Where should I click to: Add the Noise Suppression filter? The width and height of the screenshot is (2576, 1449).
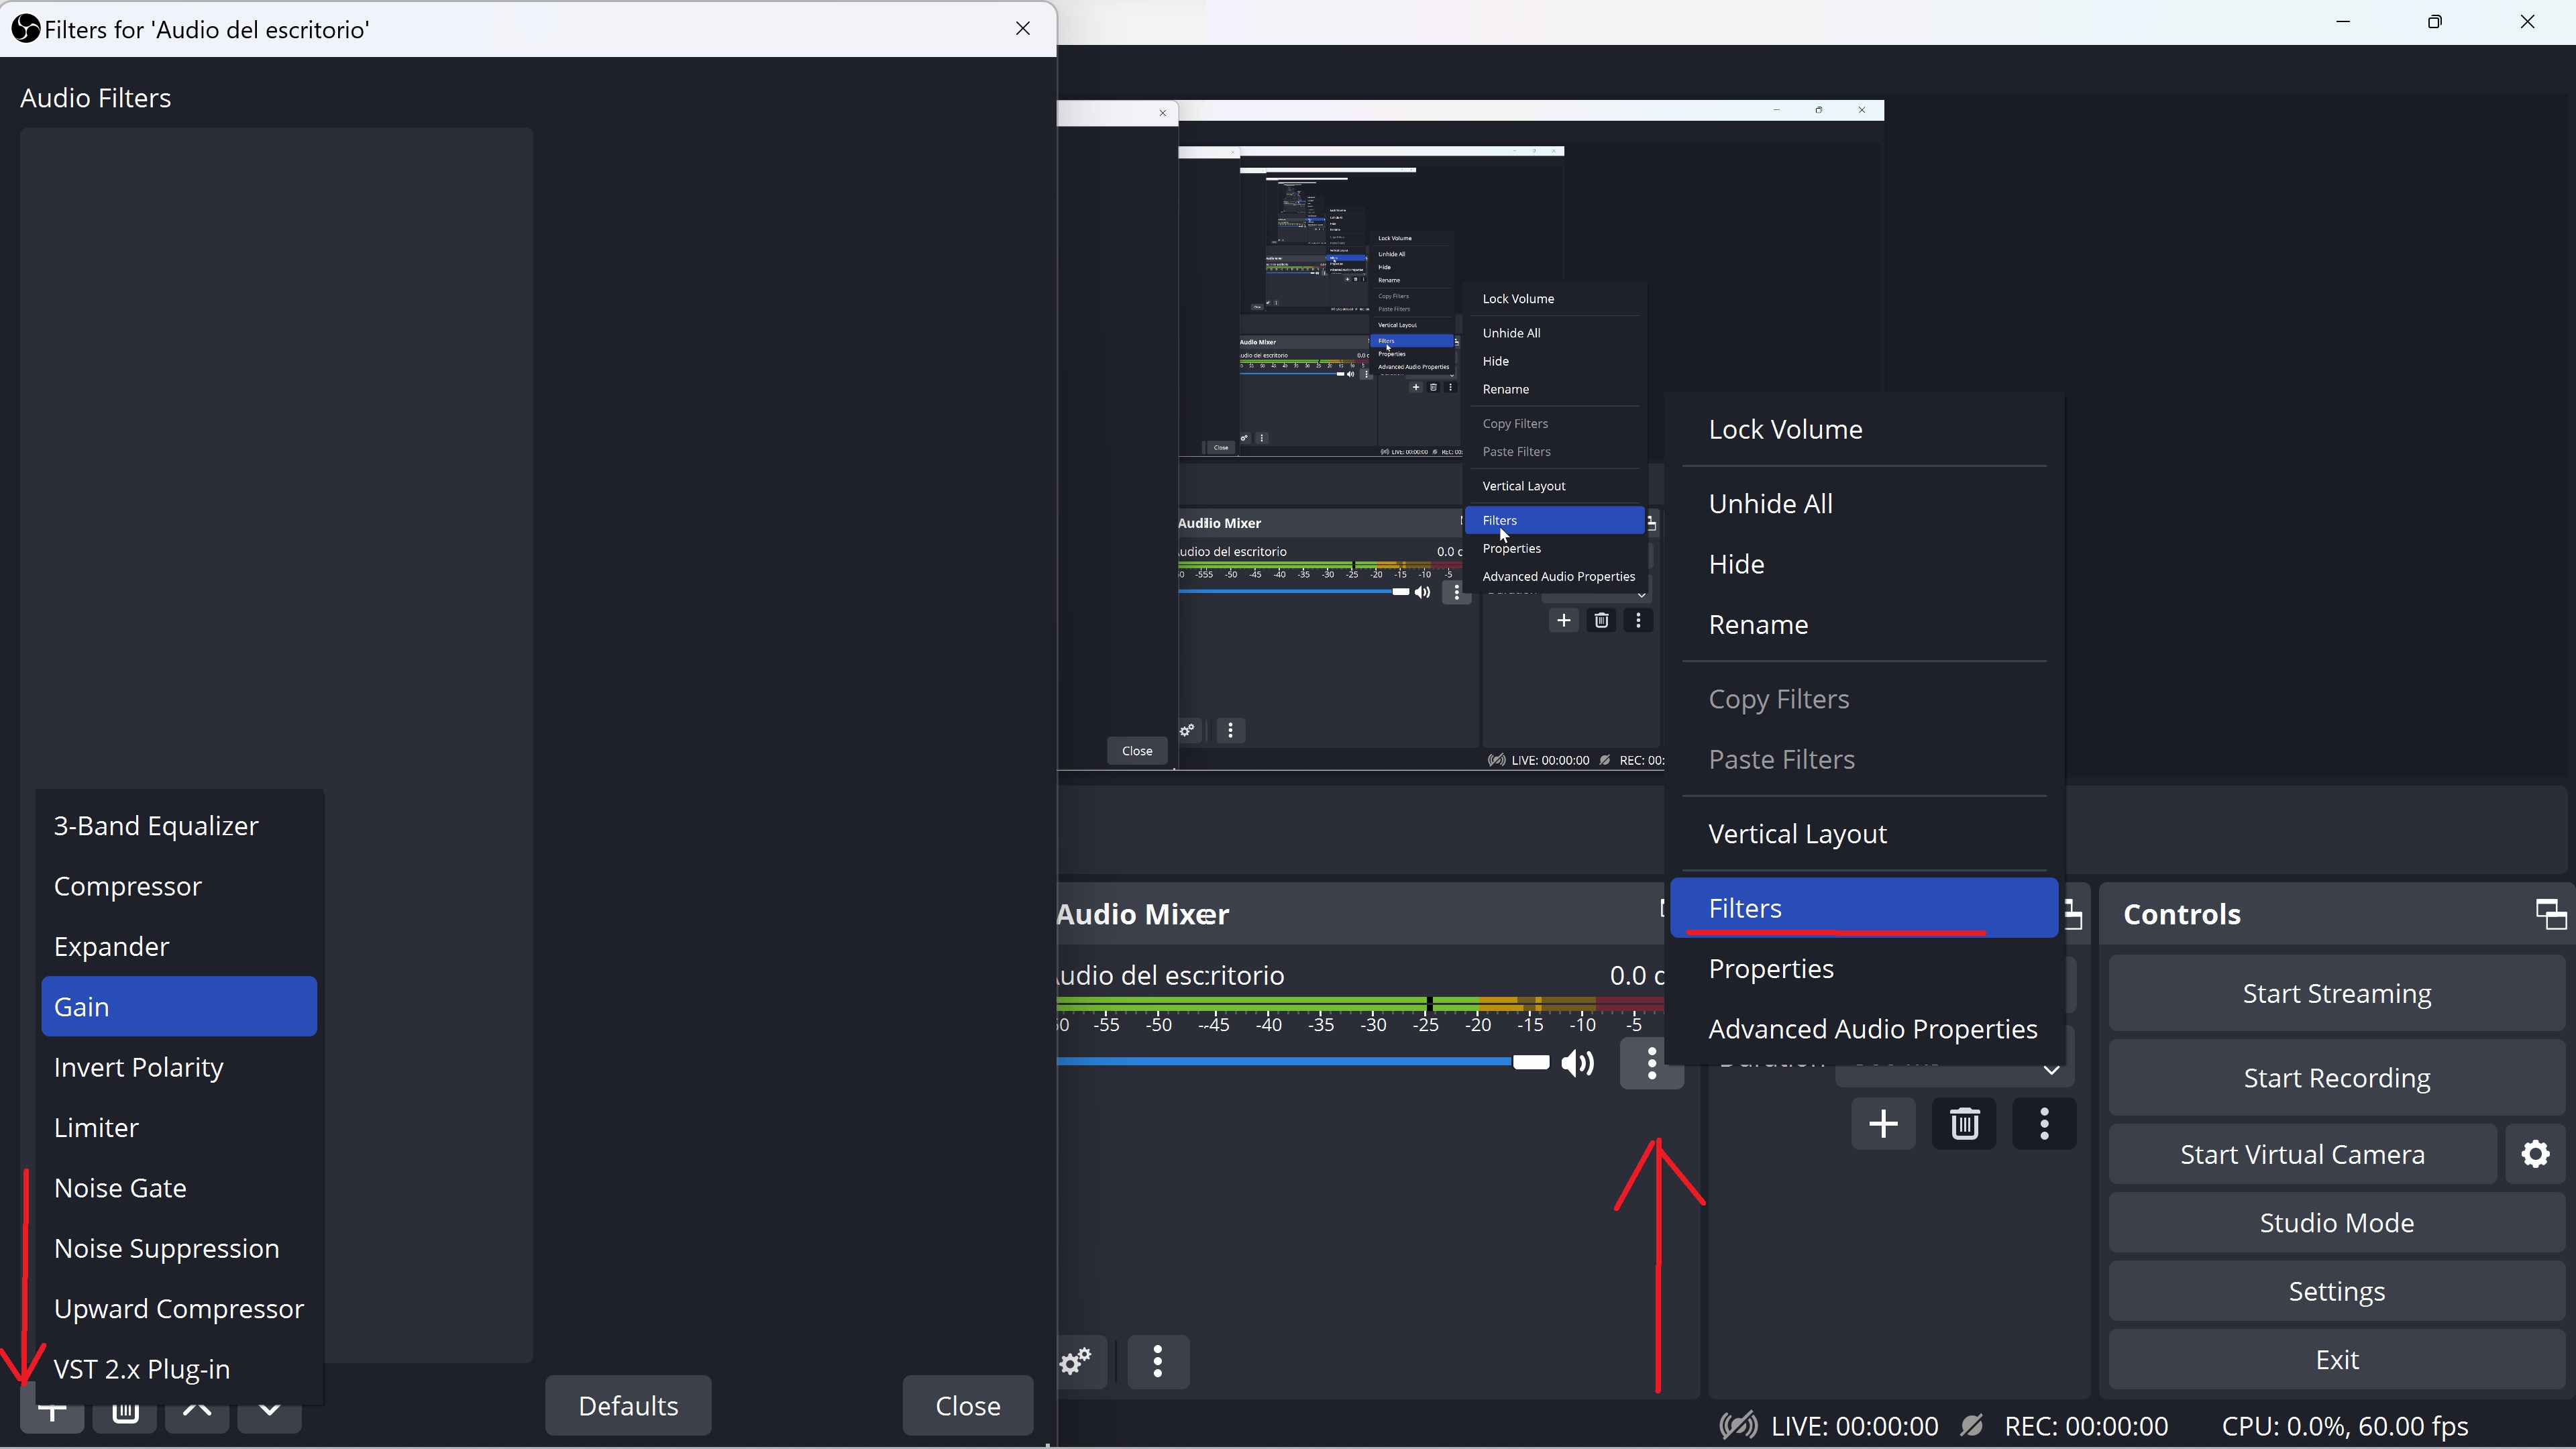[179, 1248]
